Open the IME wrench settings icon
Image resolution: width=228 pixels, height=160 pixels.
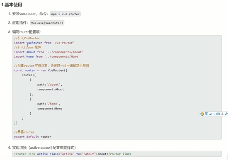click(x=226, y=114)
